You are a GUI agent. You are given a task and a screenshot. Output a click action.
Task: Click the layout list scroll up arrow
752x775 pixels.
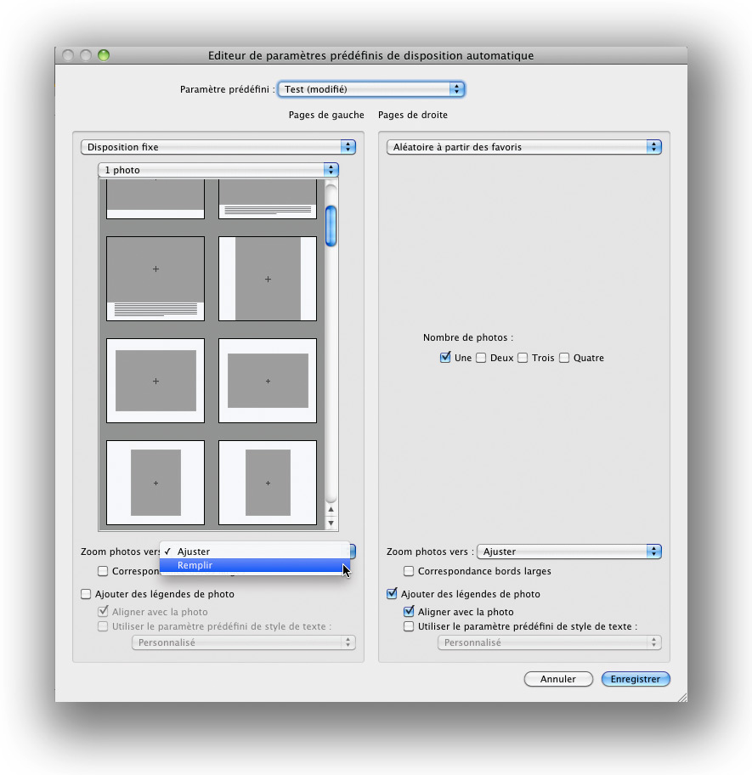pos(331,509)
